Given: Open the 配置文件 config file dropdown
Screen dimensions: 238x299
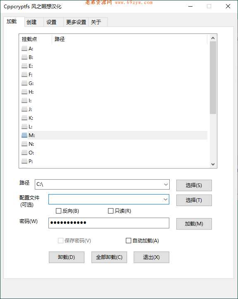Looking at the screenshot, I should coord(165,199).
